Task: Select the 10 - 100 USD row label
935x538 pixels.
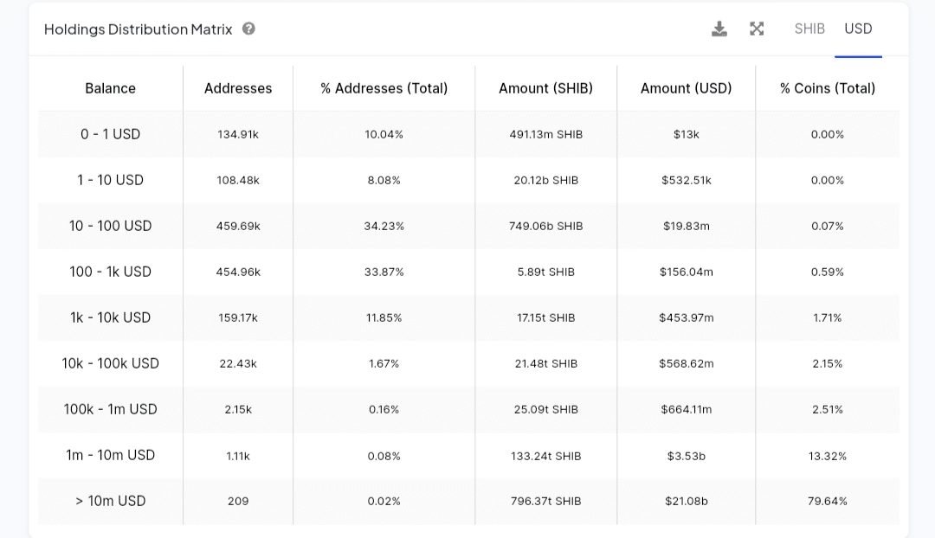Action: 110,226
